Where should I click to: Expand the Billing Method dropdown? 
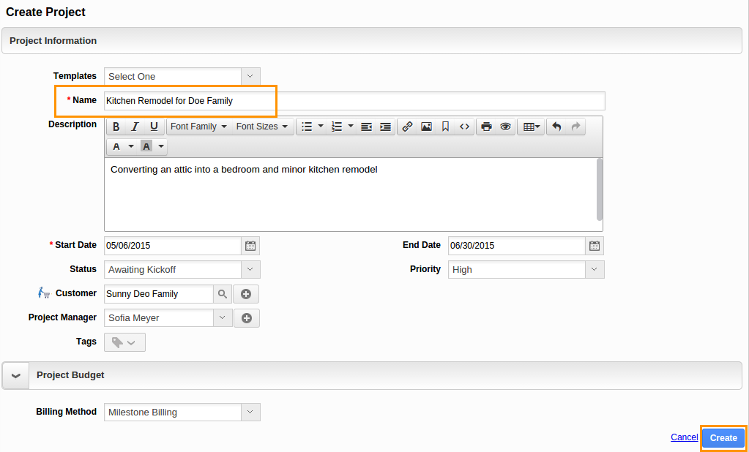coord(250,413)
